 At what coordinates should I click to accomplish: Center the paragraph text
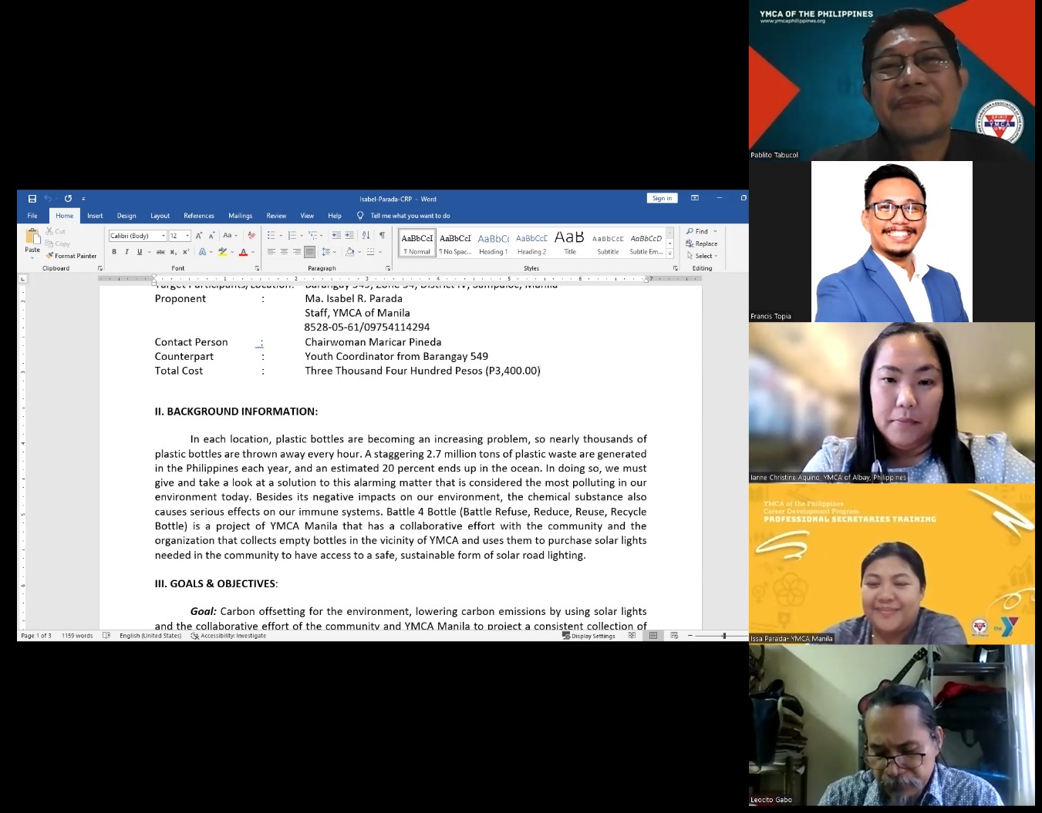284,252
